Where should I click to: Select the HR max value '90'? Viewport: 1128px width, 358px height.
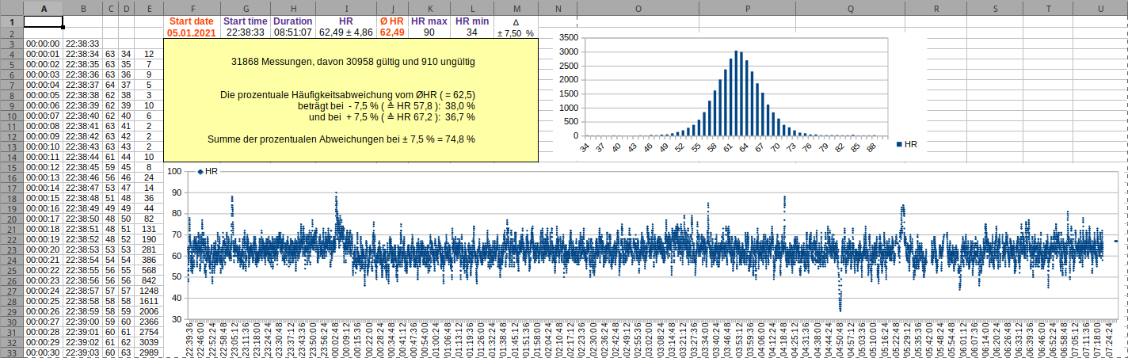coord(429,33)
